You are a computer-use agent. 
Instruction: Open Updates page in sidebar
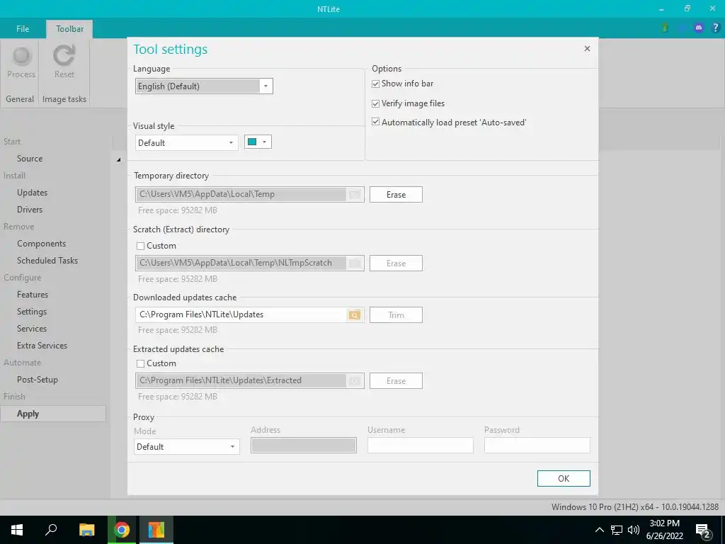[x=33, y=193]
